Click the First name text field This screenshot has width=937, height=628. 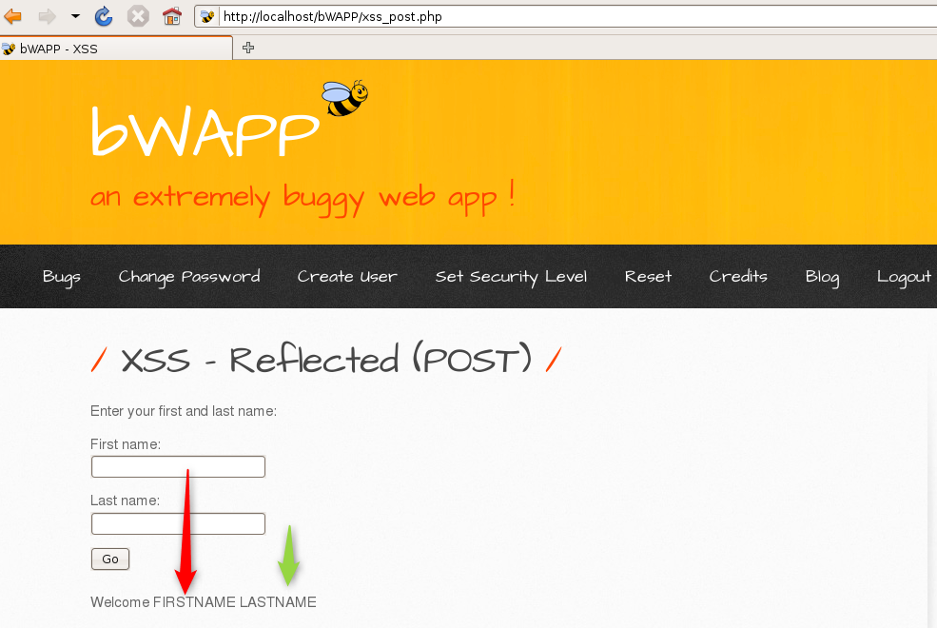pos(178,466)
